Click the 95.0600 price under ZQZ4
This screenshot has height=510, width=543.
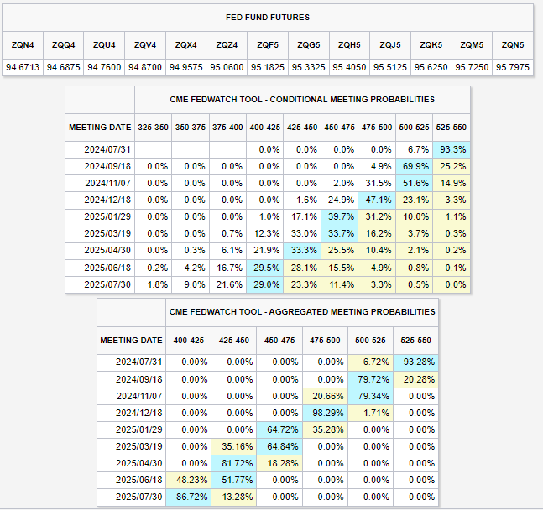pos(227,67)
